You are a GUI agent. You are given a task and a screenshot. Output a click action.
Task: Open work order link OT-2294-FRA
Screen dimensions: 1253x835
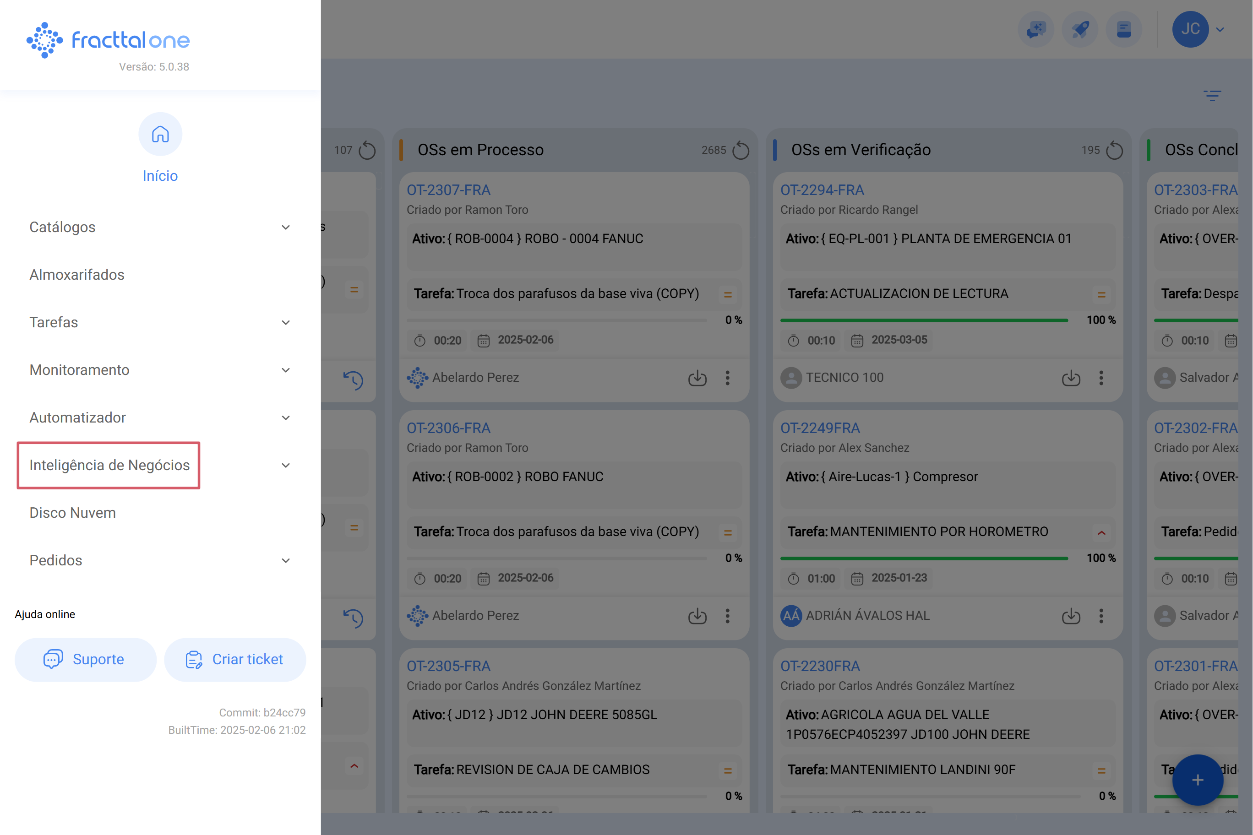[x=822, y=190]
